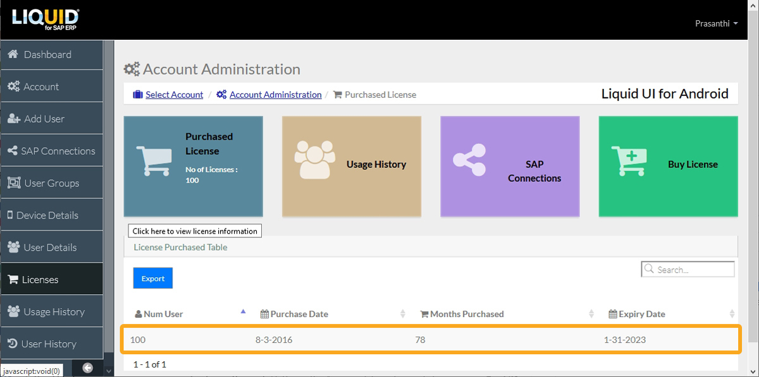The image size is (759, 377).
Task: Open the Dashboard home icon in sidebar
Action: coord(13,54)
